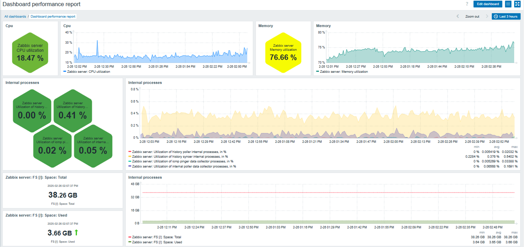Click the green upward trend arrow
Screen dimensions: 524x247
tap(76, 233)
